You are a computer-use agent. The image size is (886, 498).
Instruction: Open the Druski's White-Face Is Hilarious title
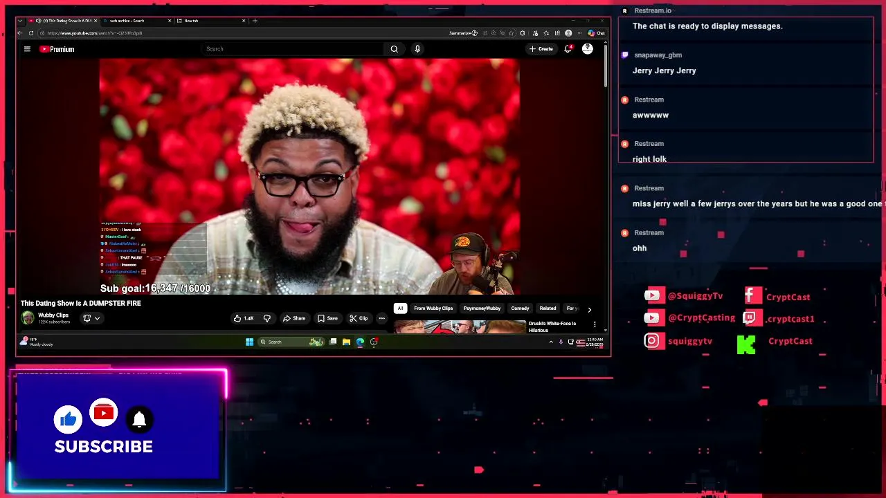[x=552, y=326]
